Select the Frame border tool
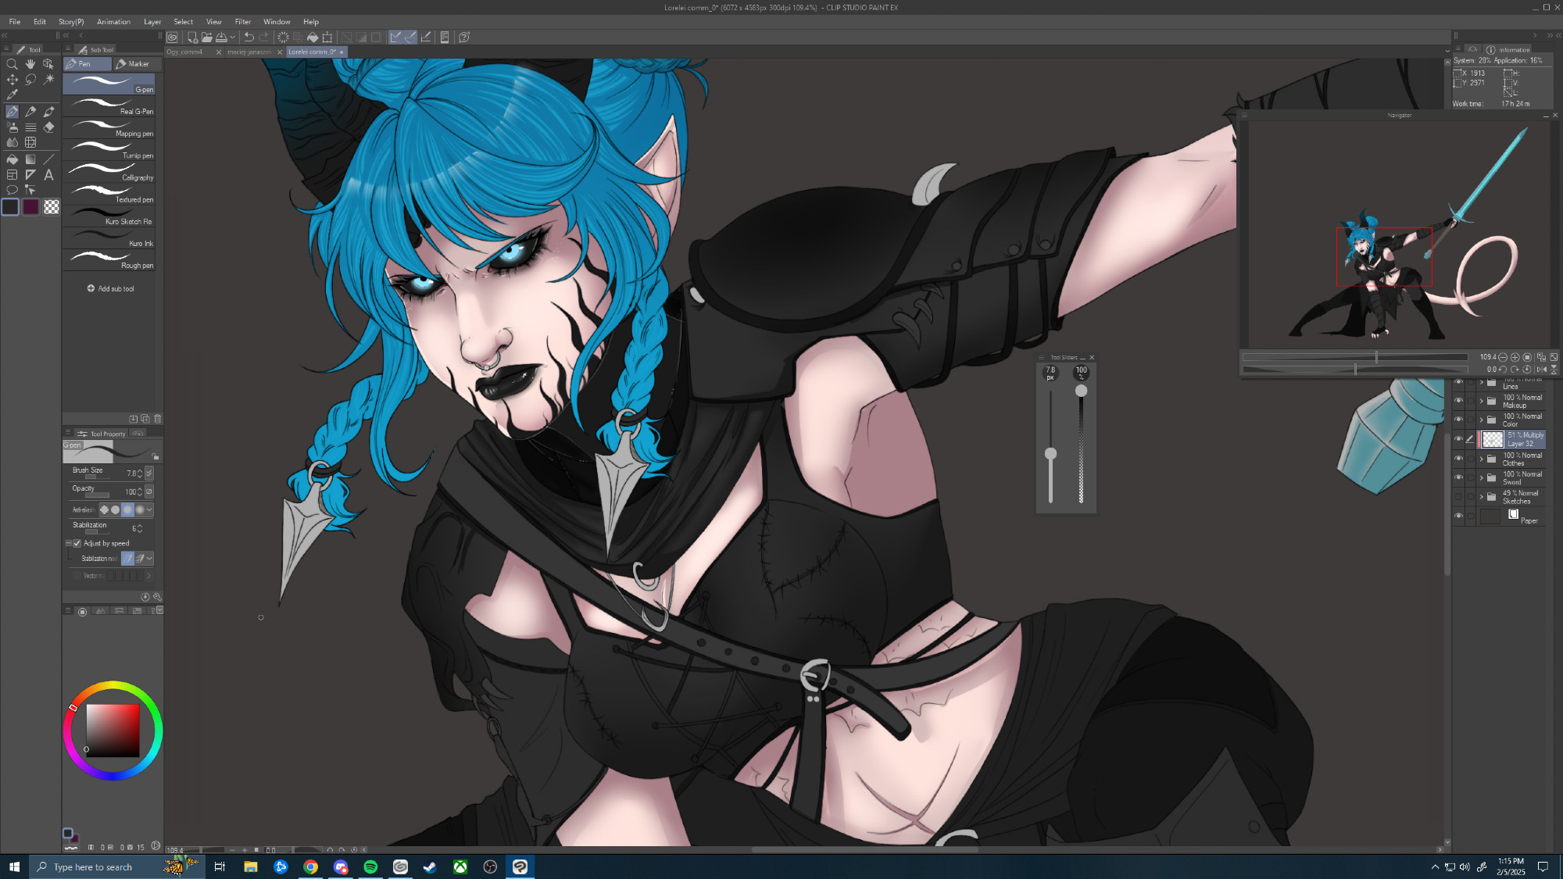 point(12,175)
